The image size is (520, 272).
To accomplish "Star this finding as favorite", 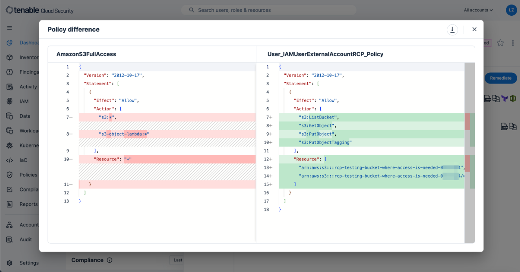I will (x=500, y=43).
